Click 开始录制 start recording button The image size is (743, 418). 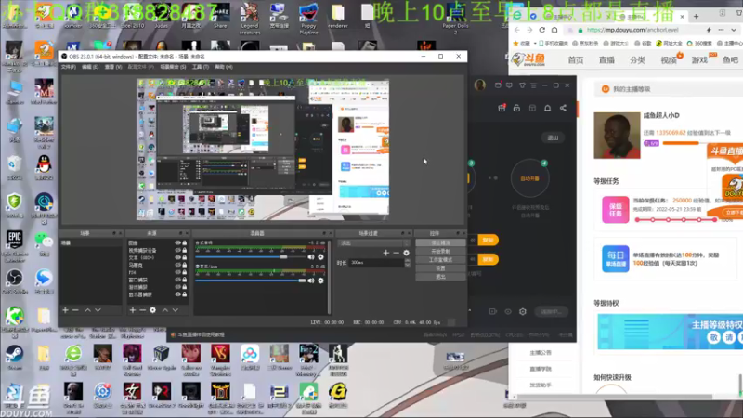[440, 251]
